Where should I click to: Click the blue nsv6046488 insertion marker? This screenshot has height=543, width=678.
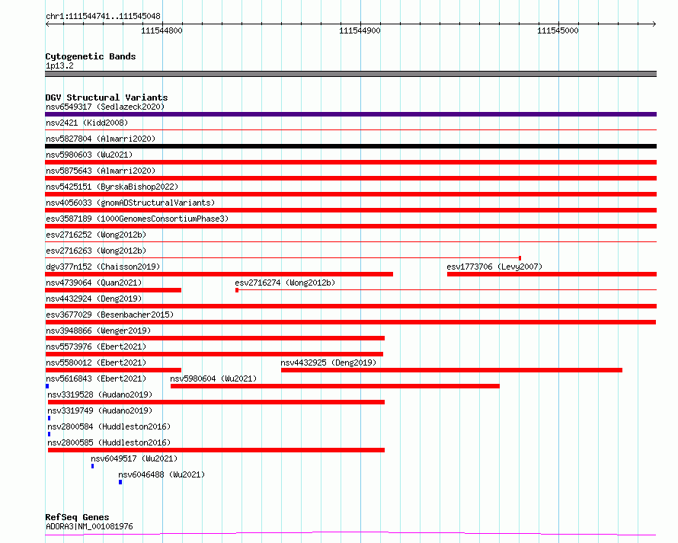[120, 482]
